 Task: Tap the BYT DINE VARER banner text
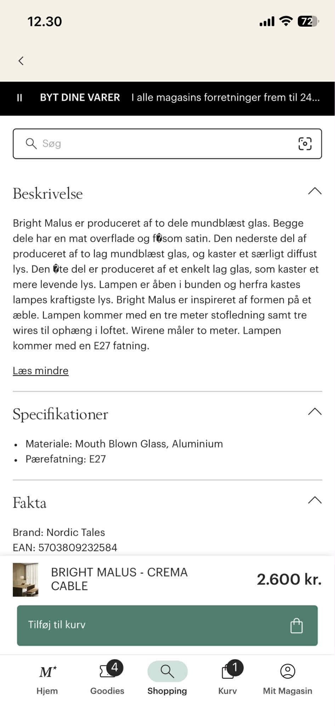click(x=80, y=98)
